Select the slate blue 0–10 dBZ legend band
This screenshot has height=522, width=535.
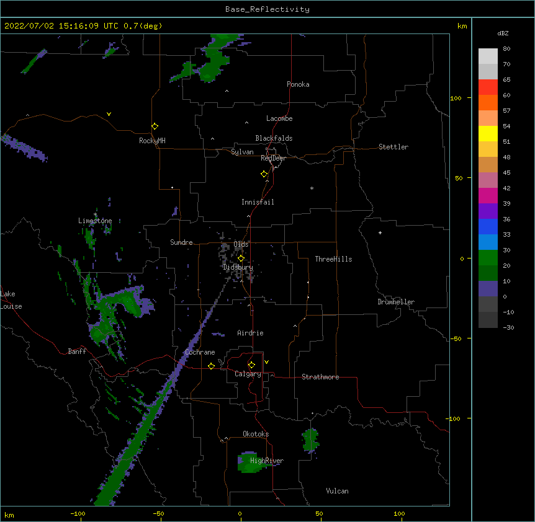click(488, 289)
